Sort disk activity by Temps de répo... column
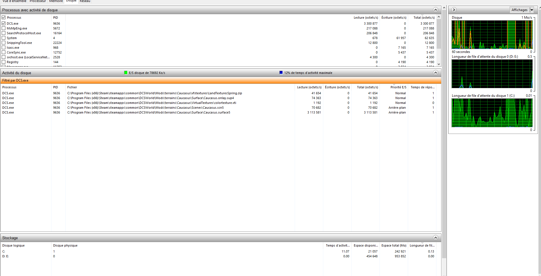Viewport: 541px width, 276px height. (x=422, y=87)
